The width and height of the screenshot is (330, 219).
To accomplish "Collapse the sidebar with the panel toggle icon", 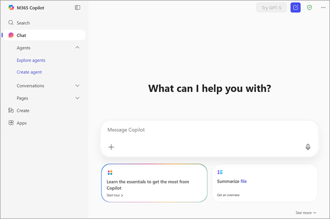I will coord(78,8).
